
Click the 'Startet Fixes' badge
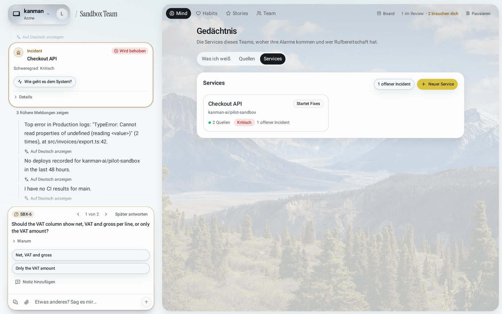[x=308, y=104]
